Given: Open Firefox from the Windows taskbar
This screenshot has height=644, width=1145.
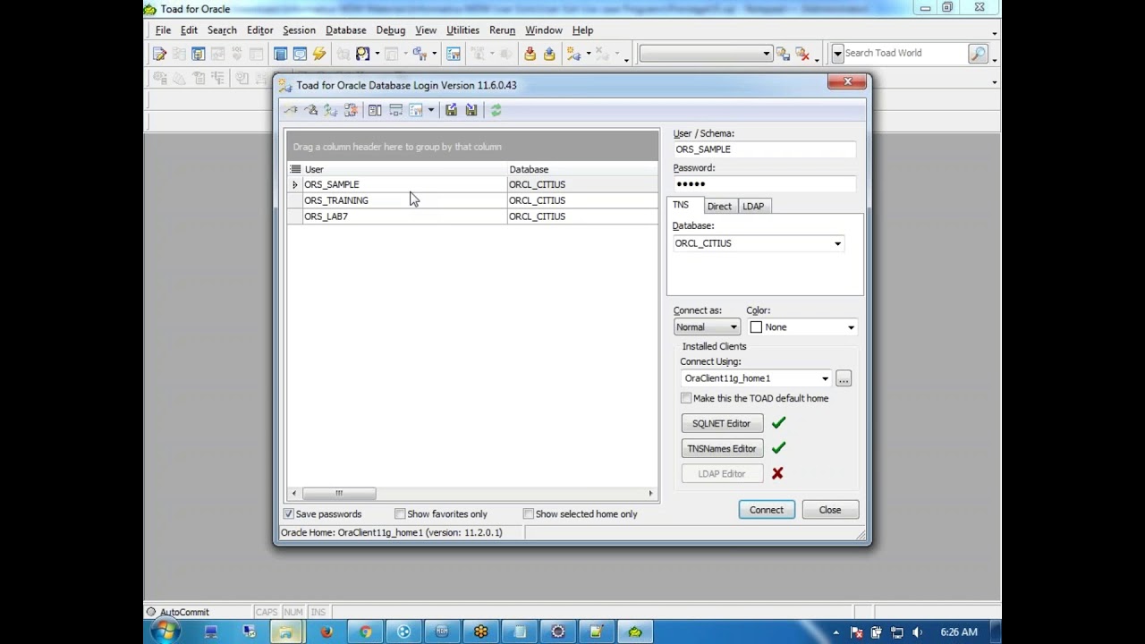Looking at the screenshot, I should 327,631.
